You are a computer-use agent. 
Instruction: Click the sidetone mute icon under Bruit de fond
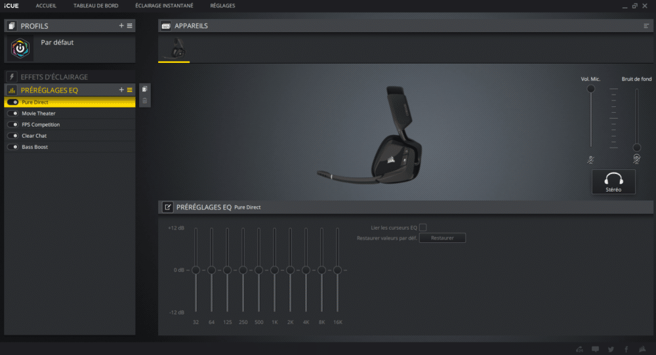click(x=636, y=159)
